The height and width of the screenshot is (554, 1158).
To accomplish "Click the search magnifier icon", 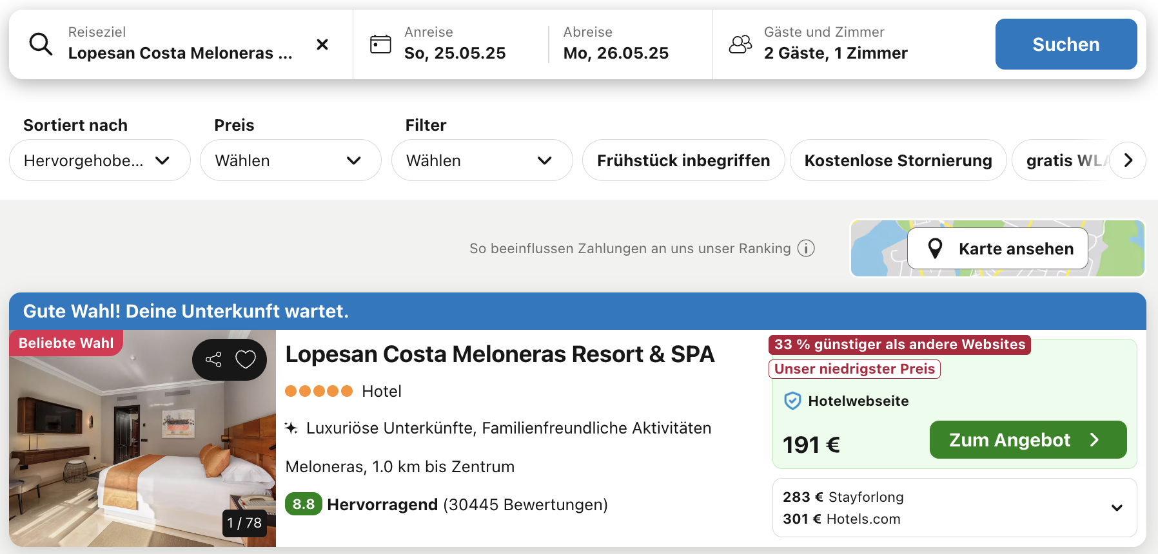I will [41, 44].
